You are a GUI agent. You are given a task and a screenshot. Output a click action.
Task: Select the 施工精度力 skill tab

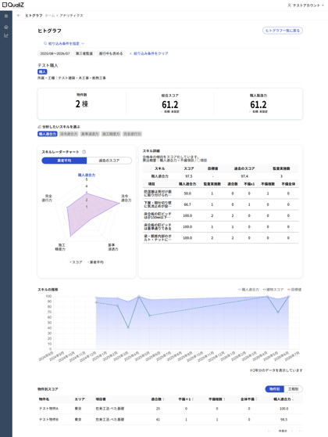(111, 134)
